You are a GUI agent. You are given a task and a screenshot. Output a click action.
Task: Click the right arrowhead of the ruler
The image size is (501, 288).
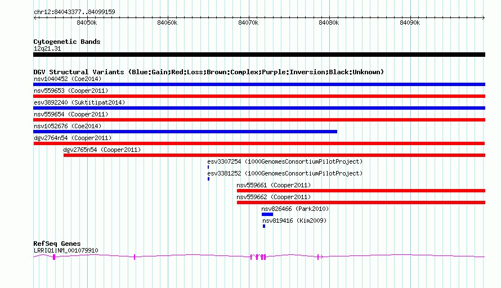484,17
